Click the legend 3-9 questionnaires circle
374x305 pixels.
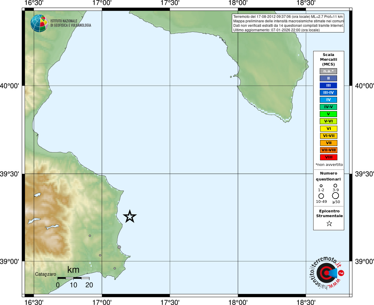(x=335, y=186)
